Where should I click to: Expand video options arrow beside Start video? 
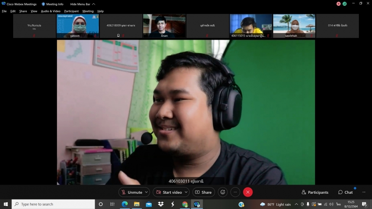point(186,192)
